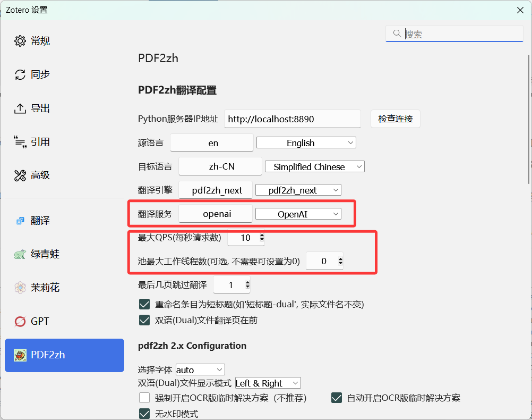Viewport: 532px width, 420px height.
Task: Click the 检查连接 check connection button
Action: pyautogui.click(x=395, y=119)
